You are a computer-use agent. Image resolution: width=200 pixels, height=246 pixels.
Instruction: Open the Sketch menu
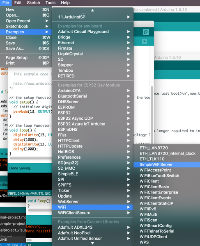33,3
